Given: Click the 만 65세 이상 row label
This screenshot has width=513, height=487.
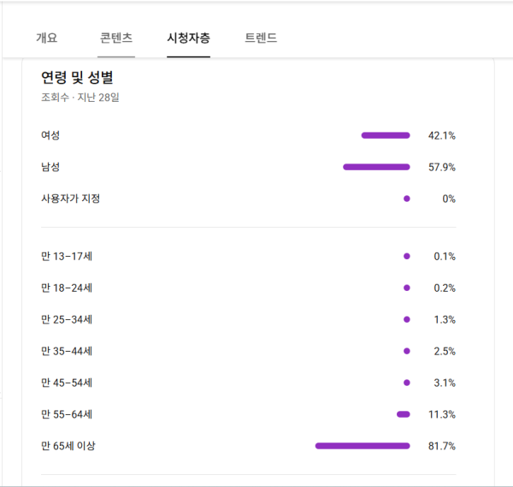Looking at the screenshot, I should click(69, 446).
